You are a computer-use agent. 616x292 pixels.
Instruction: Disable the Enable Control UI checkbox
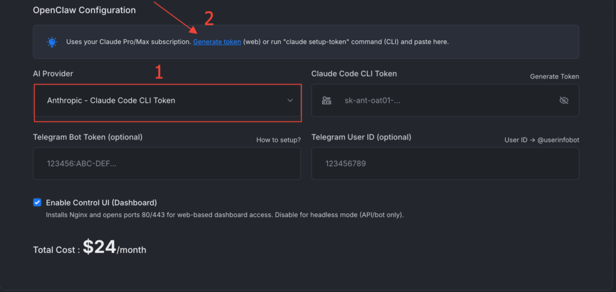(37, 202)
